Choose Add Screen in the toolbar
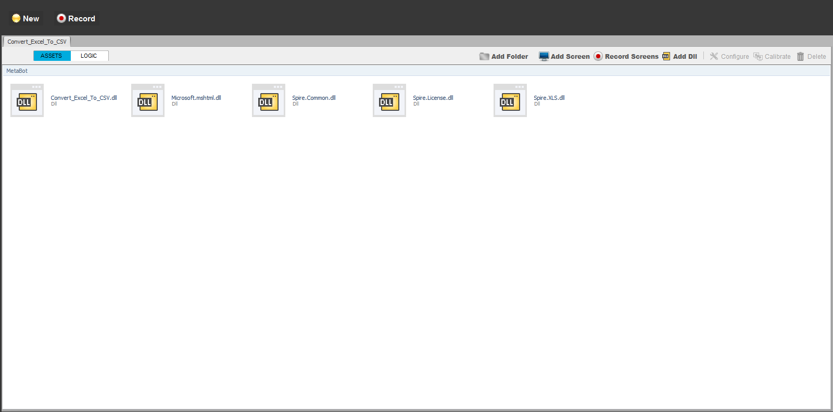833x412 pixels. pyautogui.click(x=564, y=56)
